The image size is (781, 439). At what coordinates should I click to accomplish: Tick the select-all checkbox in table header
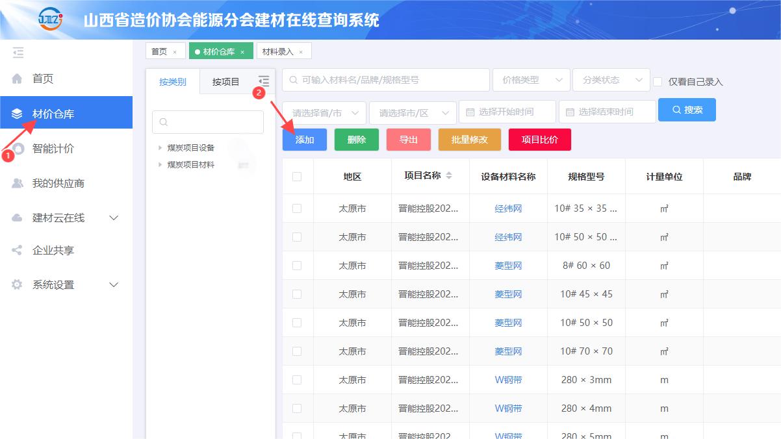pyautogui.click(x=297, y=177)
